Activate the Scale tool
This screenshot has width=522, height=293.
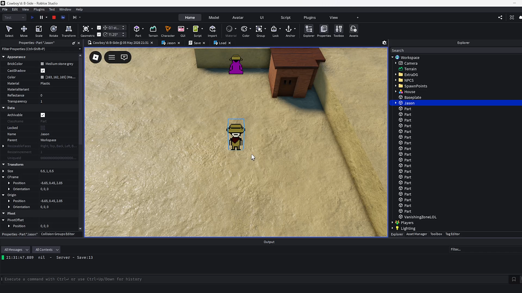click(x=39, y=31)
